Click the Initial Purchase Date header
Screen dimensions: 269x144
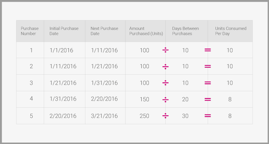(x=64, y=31)
